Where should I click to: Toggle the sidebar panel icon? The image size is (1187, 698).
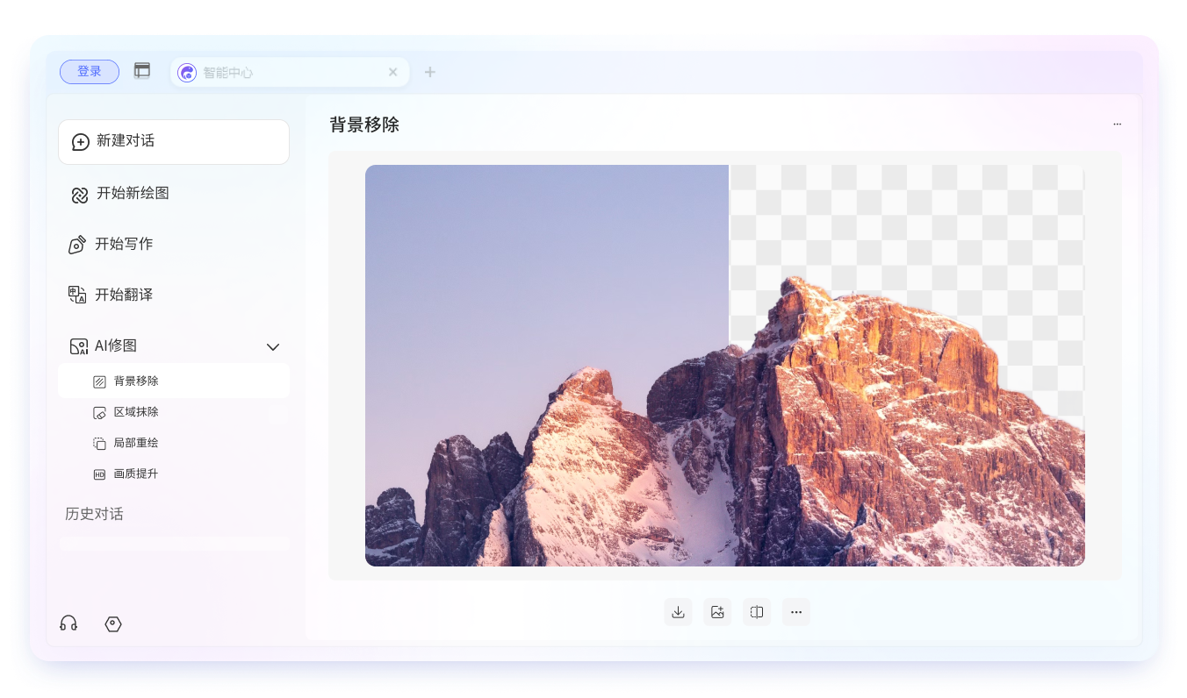pos(141,68)
